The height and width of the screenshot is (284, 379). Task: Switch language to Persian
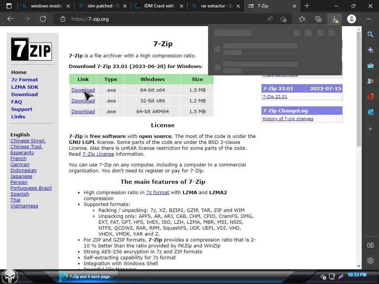click(19, 182)
